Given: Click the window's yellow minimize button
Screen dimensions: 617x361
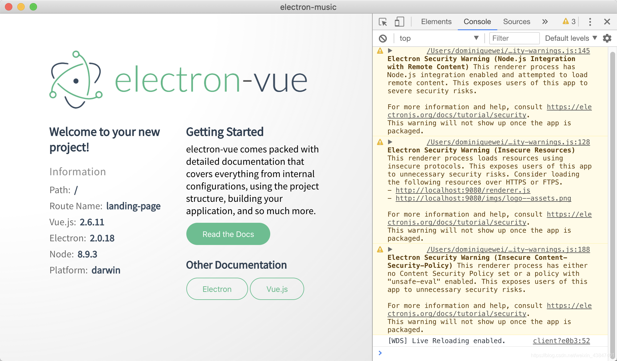Looking at the screenshot, I should point(21,7).
